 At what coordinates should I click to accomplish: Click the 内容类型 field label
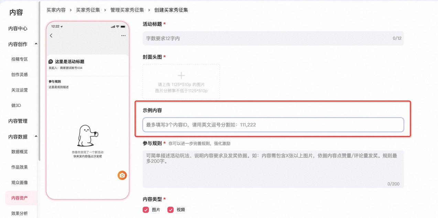pos(152,199)
